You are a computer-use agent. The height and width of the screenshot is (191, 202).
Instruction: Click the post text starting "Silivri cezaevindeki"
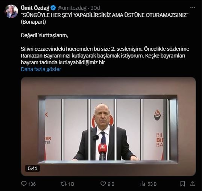[105, 56]
